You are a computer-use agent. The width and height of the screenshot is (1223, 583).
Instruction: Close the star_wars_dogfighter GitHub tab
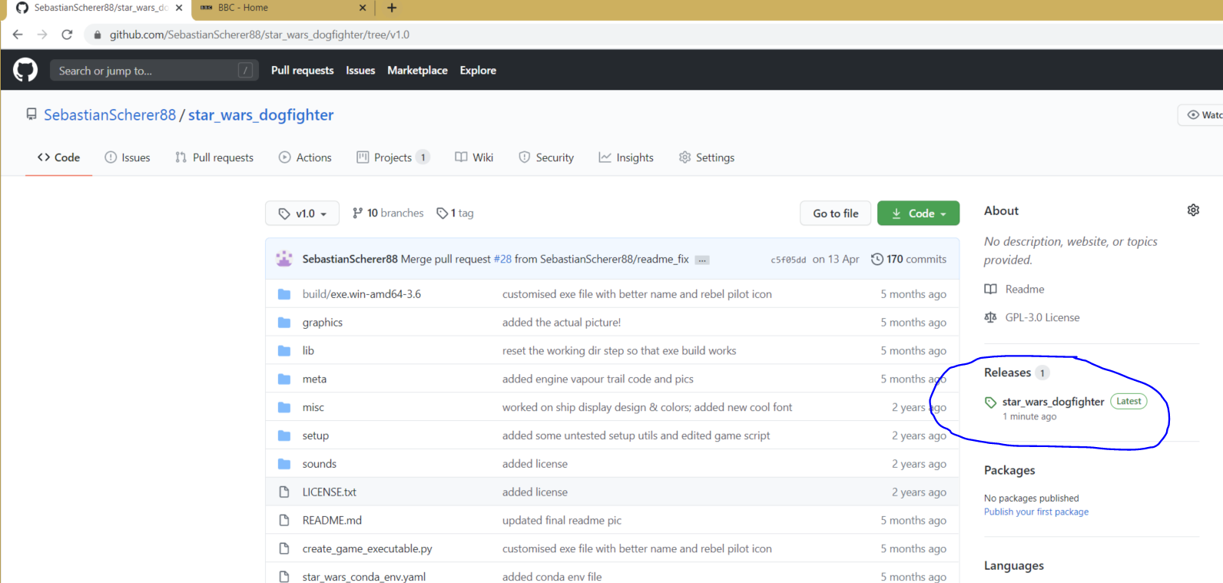click(x=179, y=8)
